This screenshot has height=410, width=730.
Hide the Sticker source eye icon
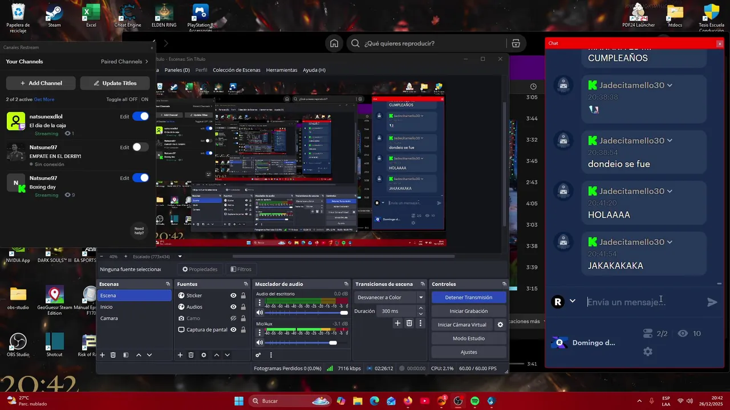(233, 296)
